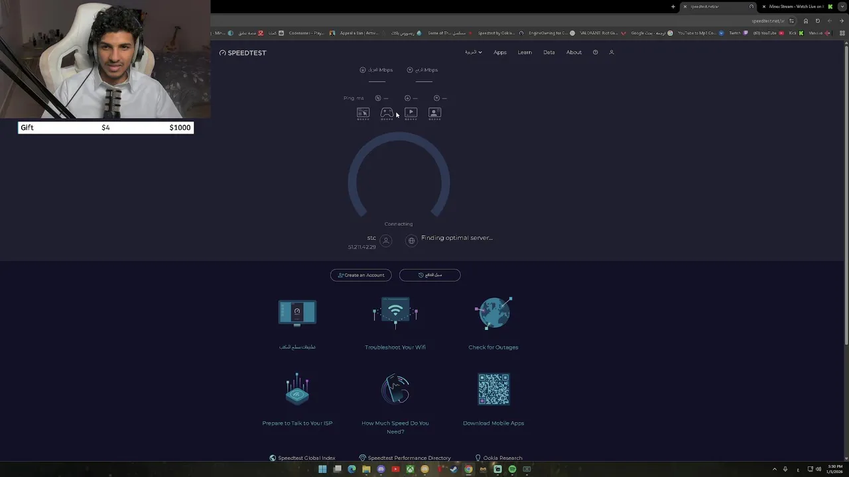The height and width of the screenshot is (477, 849).
Task: Click the 'stc' provider name
Action: coord(371,238)
